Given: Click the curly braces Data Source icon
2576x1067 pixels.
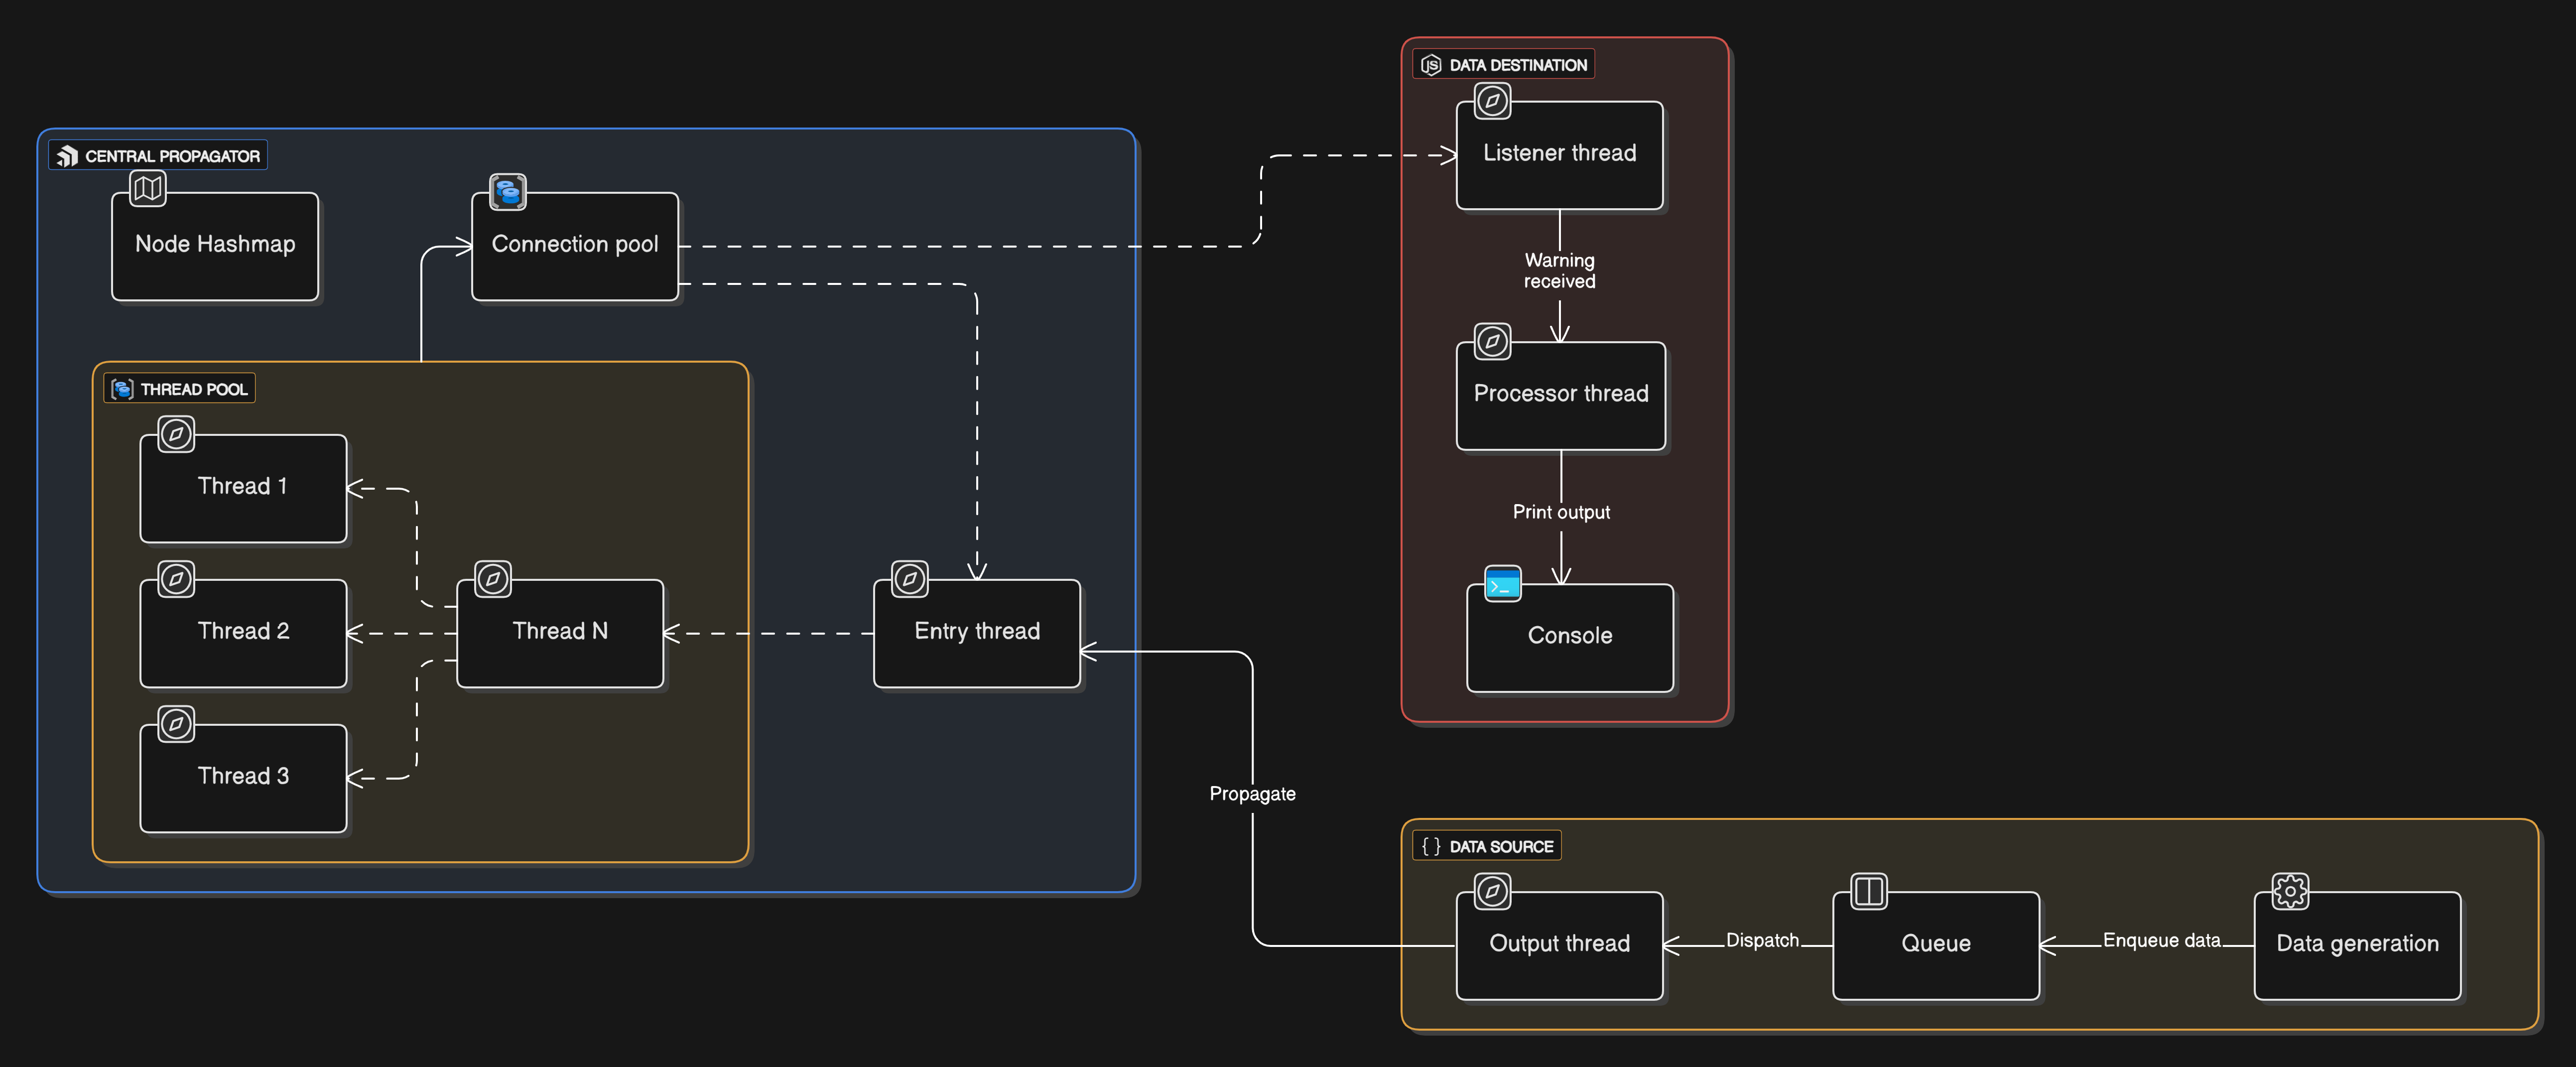Looking at the screenshot, I should [x=1431, y=847].
